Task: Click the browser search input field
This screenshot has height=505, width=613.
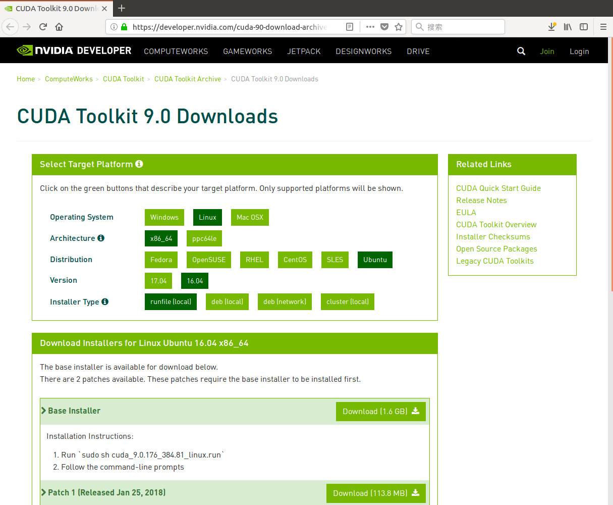Action: click(458, 27)
